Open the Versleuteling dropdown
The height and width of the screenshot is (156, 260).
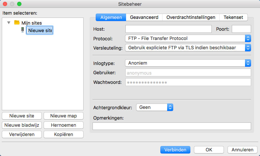tap(188, 48)
